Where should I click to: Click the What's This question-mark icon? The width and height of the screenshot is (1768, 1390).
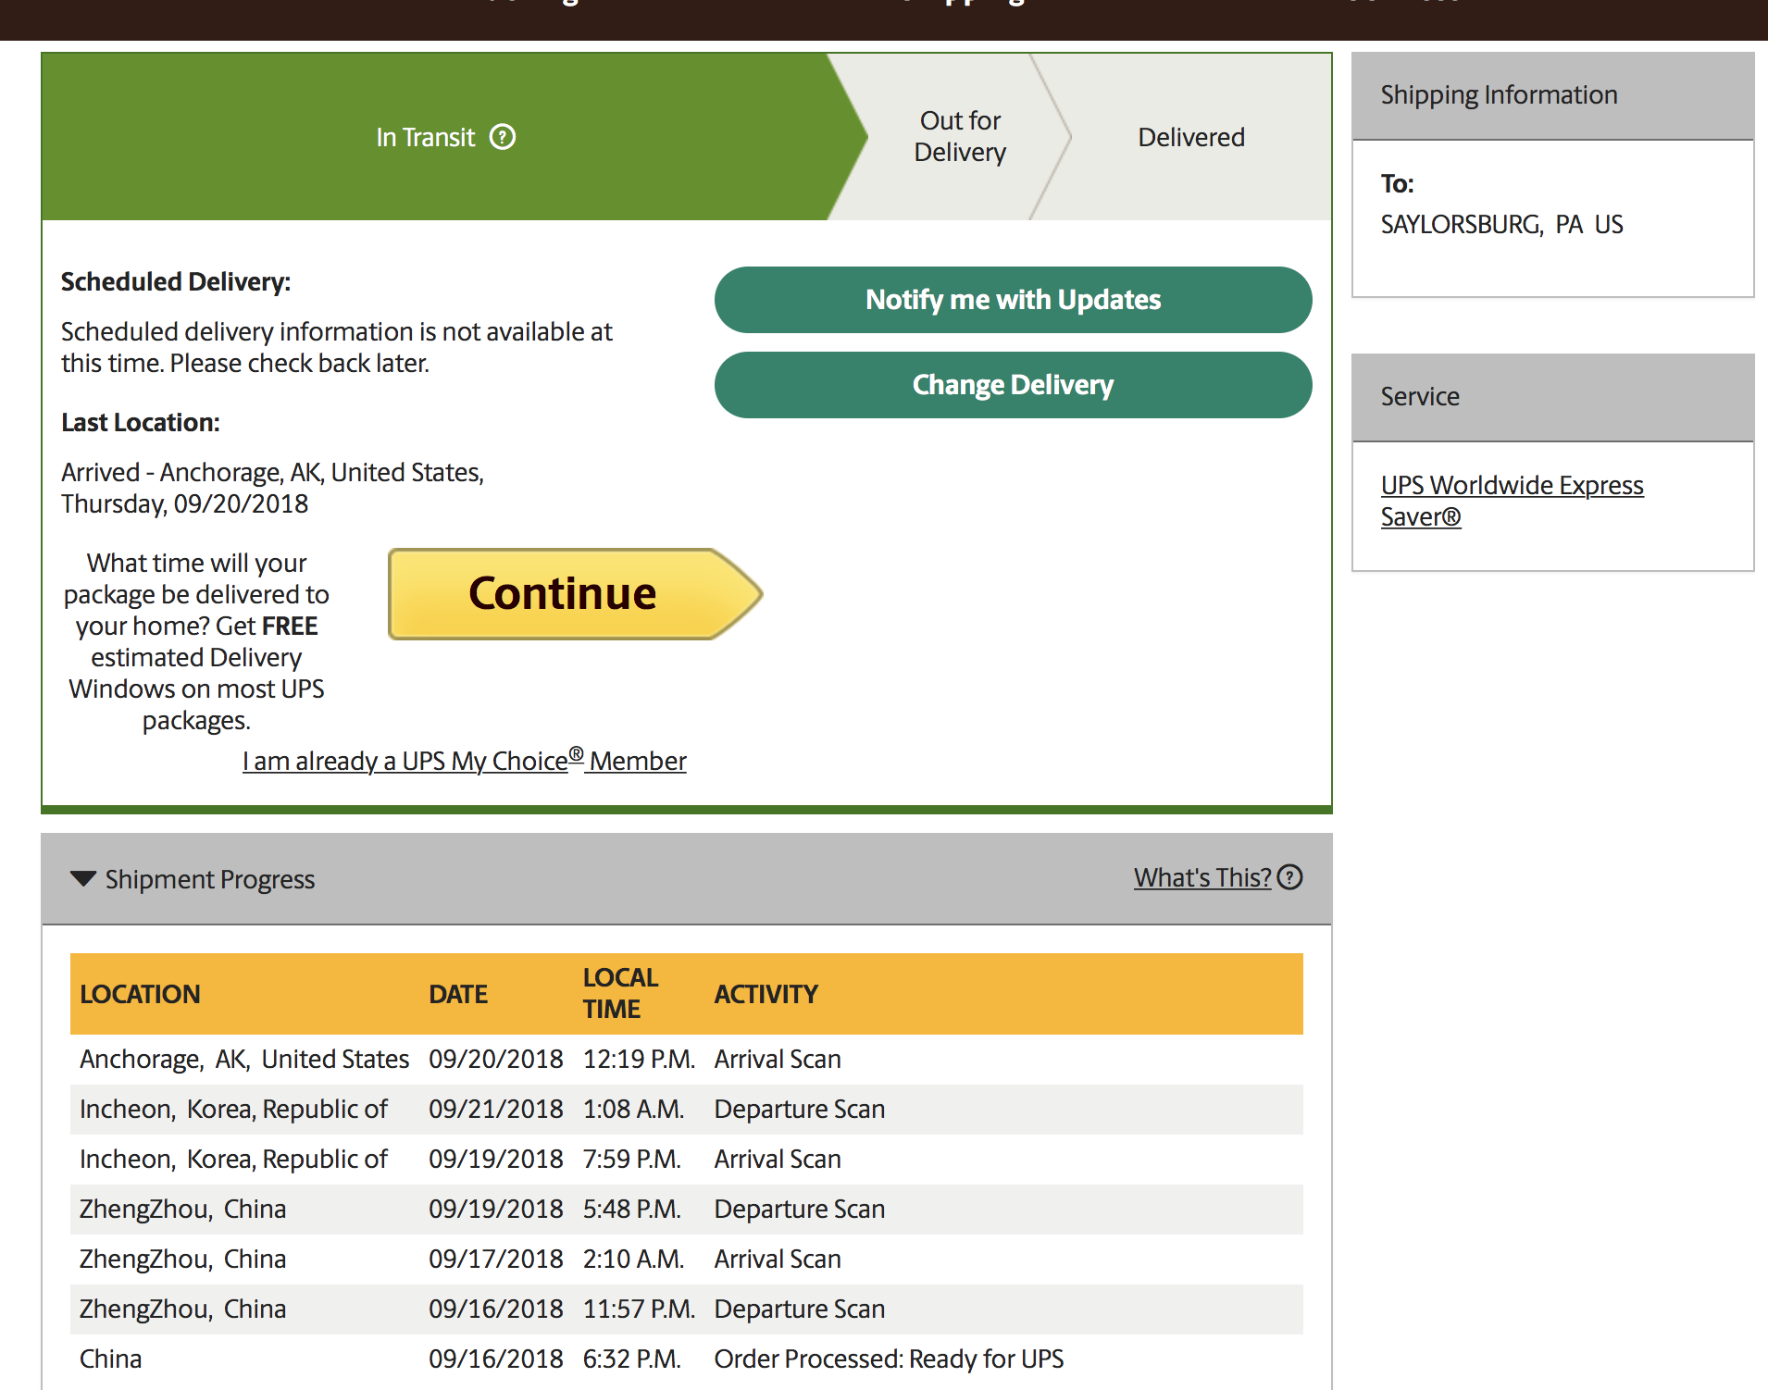[x=1289, y=877]
